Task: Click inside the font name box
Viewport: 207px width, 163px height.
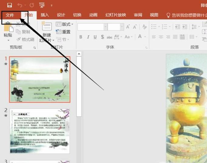Action: point(90,27)
